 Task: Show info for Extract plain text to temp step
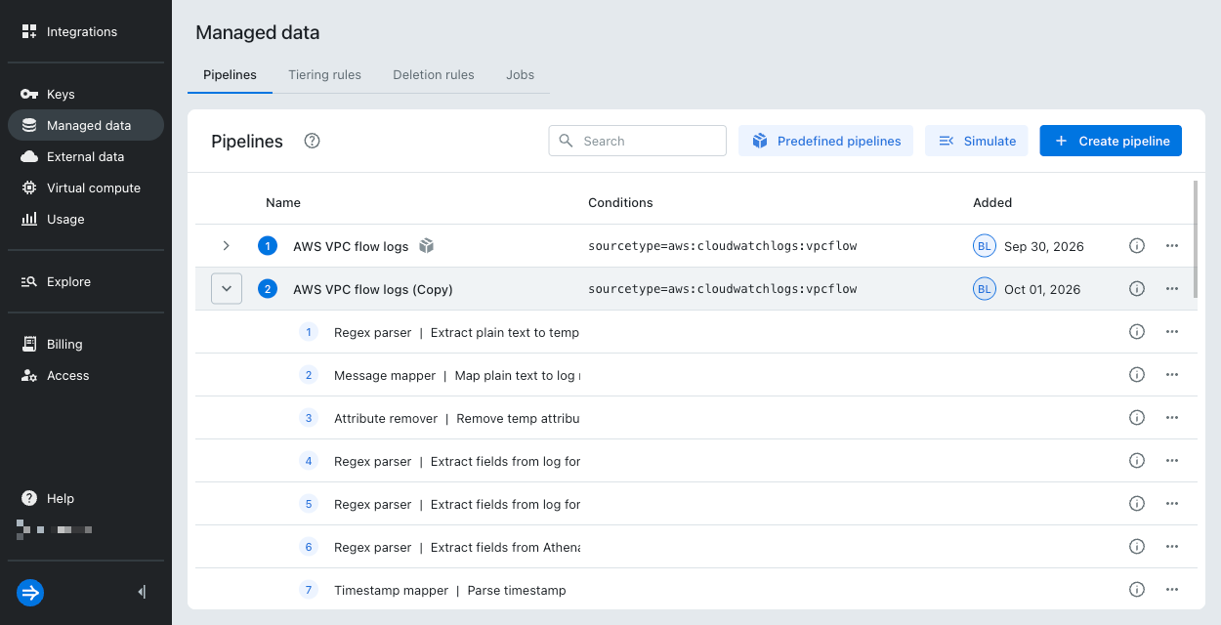tap(1136, 332)
